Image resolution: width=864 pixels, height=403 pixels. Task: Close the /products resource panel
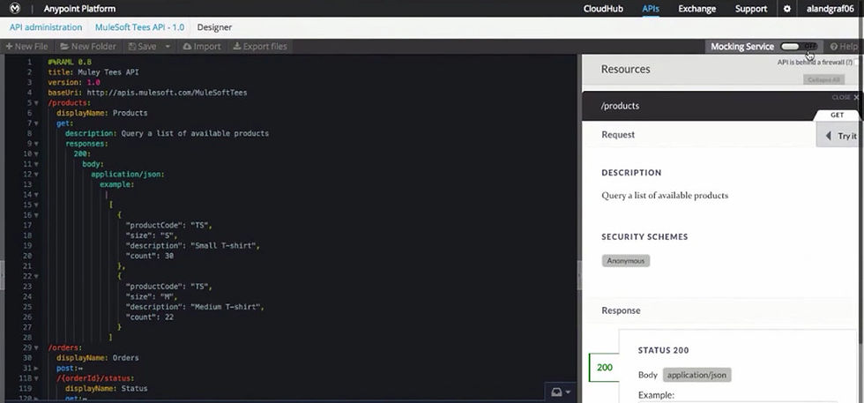[x=845, y=97]
